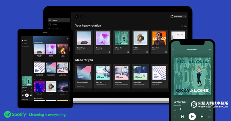
Task: Open Daily Mix 3 on laptop
Action: pyautogui.click(x=140, y=76)
